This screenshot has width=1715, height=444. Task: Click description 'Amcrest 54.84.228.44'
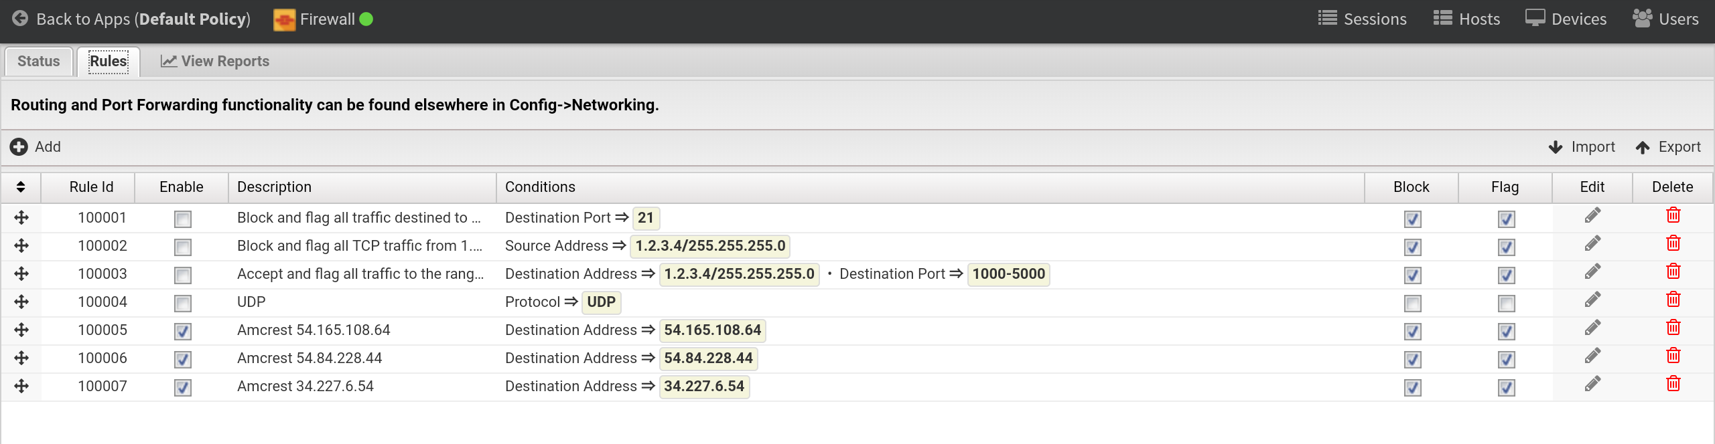click(x=310, y=358)
